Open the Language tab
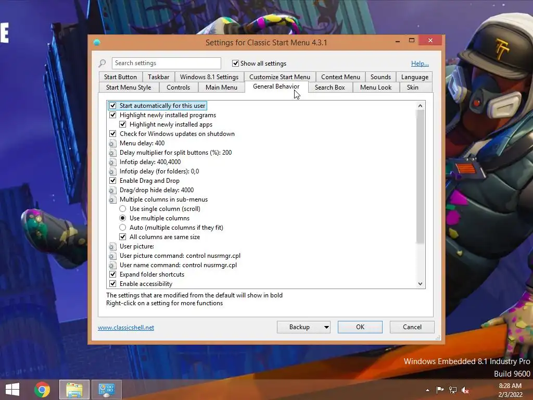533x400 pixels. (x=415, y=77)
